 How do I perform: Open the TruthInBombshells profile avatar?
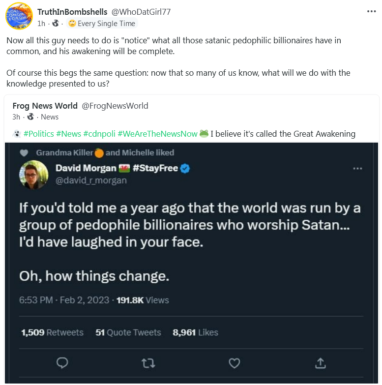(x=18, y=16)
